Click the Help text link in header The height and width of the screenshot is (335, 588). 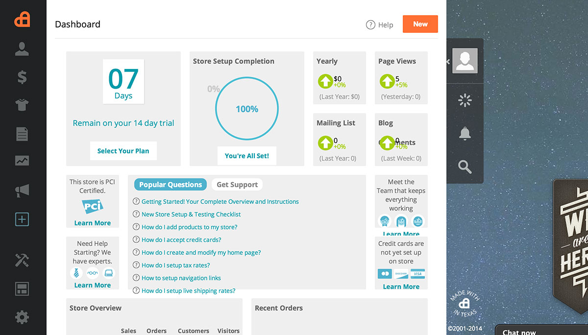click(386, 25)
